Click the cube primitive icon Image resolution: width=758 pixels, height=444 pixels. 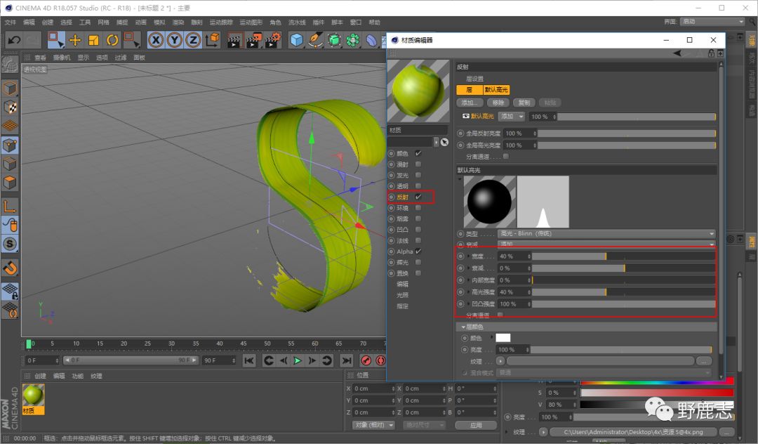point(297,40)
